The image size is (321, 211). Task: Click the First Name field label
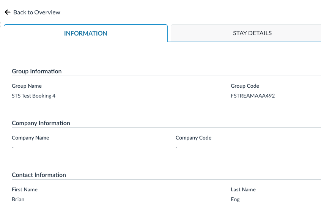(x=25, y=189)
